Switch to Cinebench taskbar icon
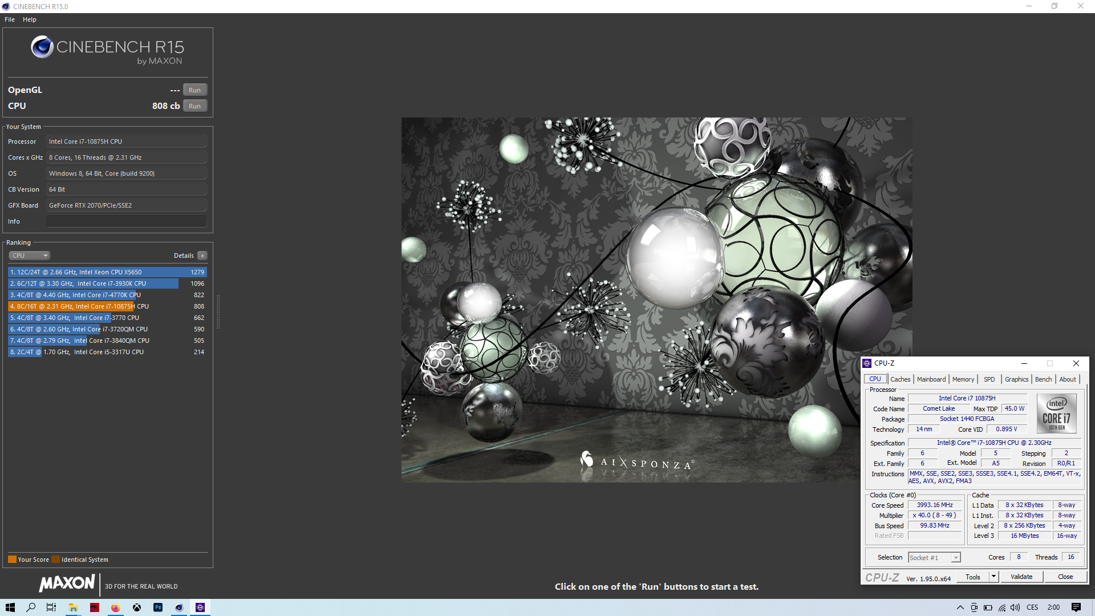The image size is (1095, 616). click(179, 607)
